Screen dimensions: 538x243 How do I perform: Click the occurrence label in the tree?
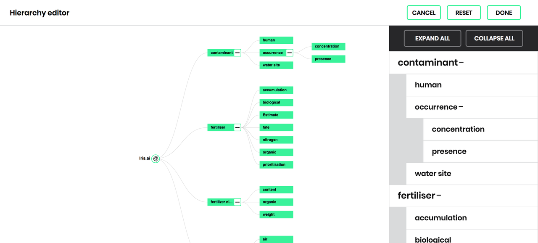(x=273, y=53)
